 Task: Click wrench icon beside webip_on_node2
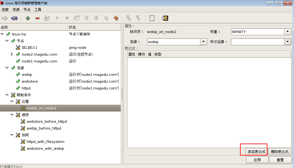pyautogui.click(x=23, y=108)
